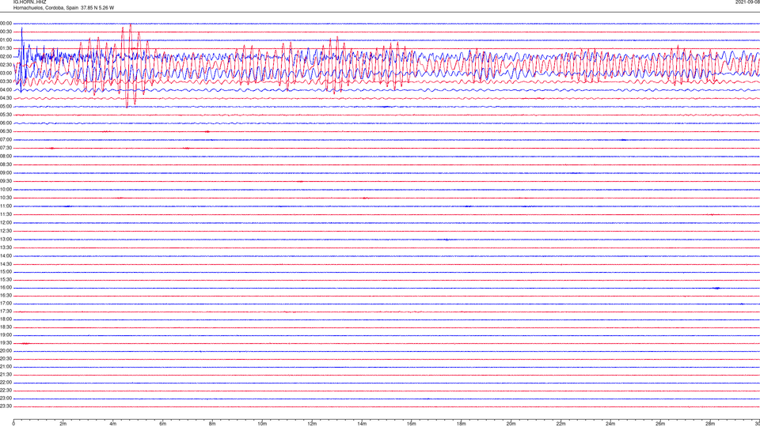
Task: Select the 20:30 row label
Action: tap(6, 359)
